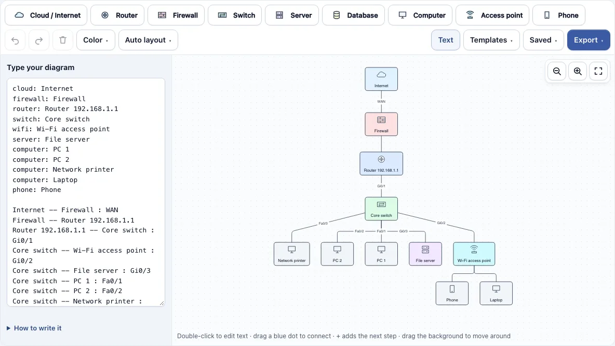The image size is (615, 346).
Task: Click the Fa0/2 link label
Action: pyautogui.click(x=359, y=231)
